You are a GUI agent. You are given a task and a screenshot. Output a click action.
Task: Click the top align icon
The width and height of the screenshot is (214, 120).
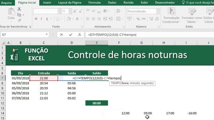[x=88, y=11]
